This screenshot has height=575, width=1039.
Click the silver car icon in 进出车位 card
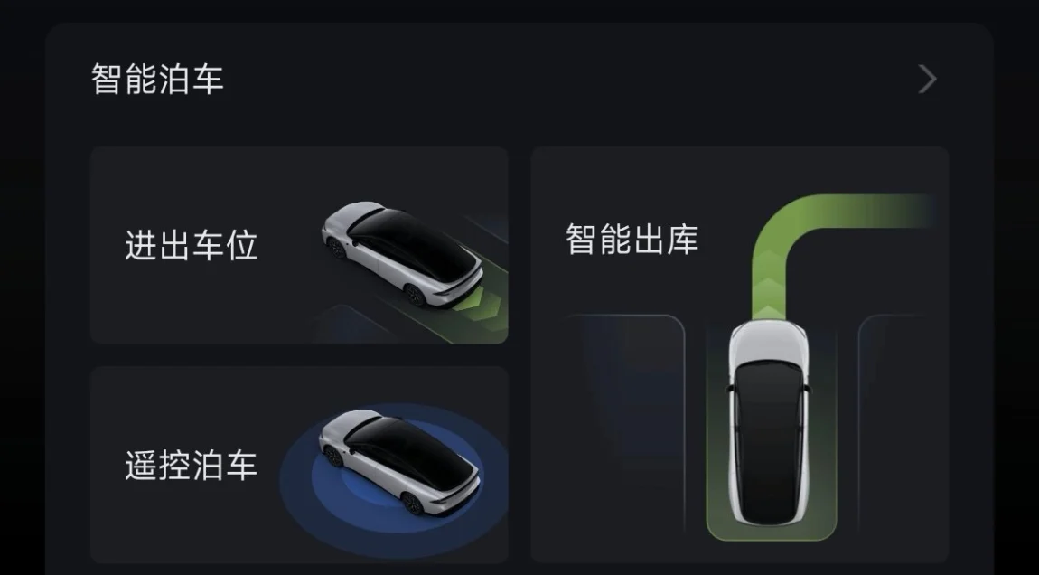[402, 254]
